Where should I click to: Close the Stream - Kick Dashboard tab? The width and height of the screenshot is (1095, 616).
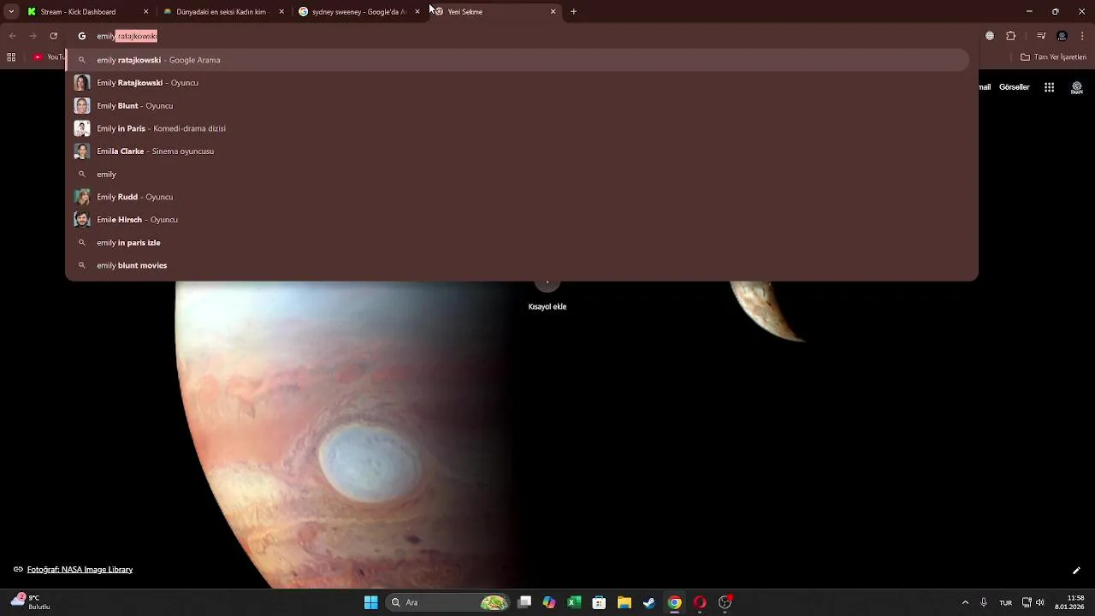coord(145,12)
